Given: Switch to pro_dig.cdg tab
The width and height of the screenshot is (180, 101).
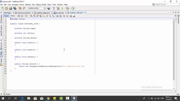Looking at the screenshot, I should 60,13.
